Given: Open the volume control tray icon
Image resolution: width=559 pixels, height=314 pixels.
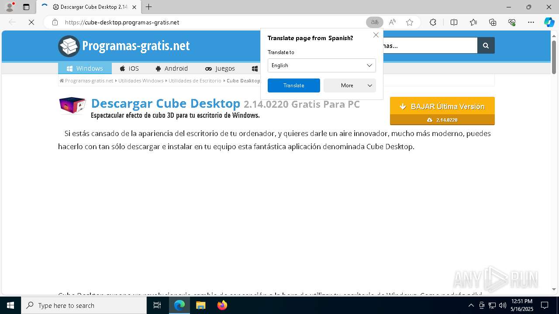Looking at the screenshot, I should [502, 305].
